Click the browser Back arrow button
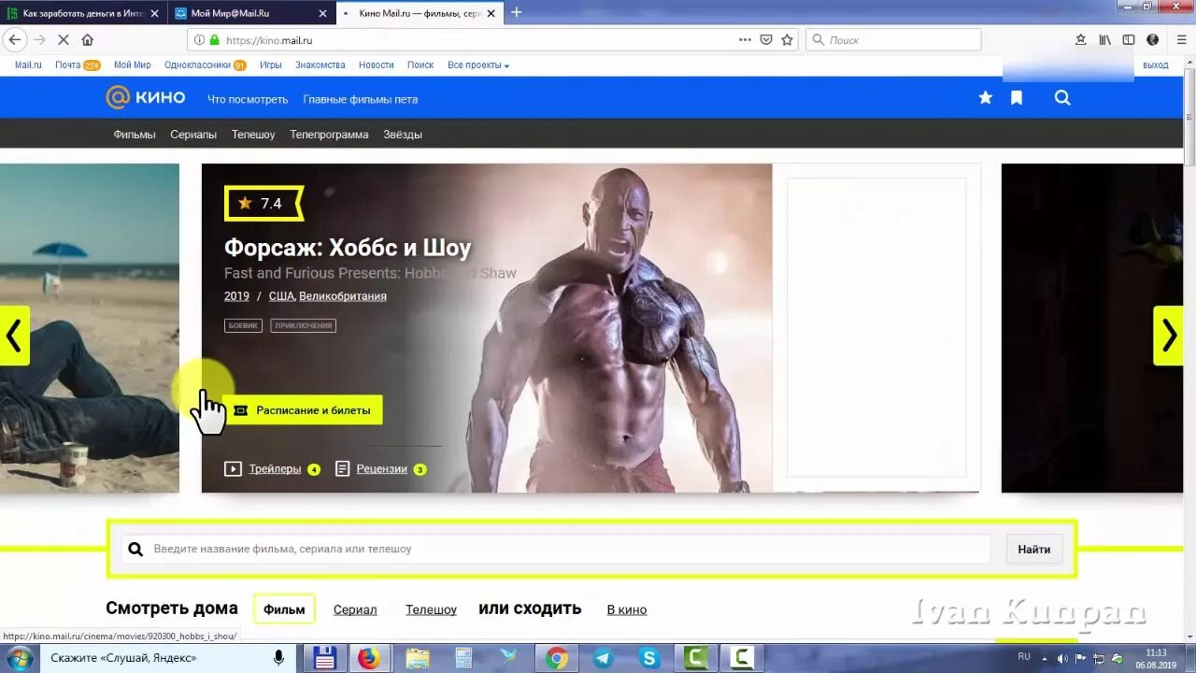The width and height of the screenshot is (1196, 673). (x=14, y=40)
